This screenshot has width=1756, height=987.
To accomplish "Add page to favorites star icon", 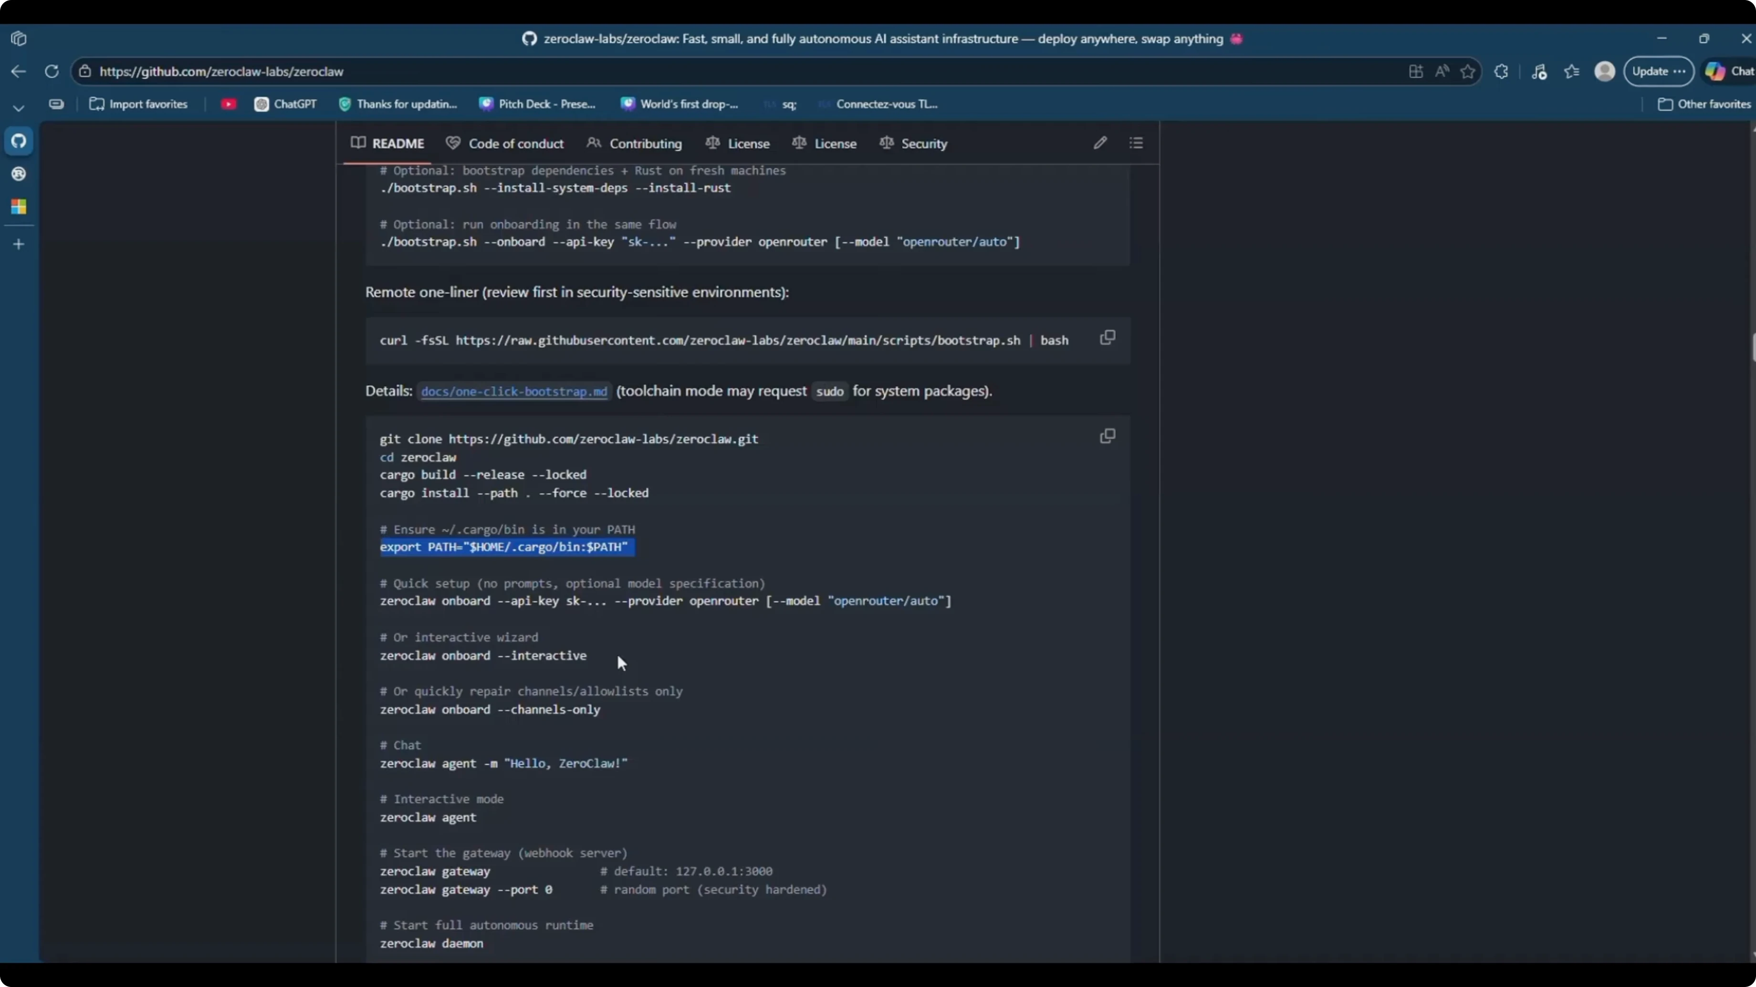I will pos(1468,72).
